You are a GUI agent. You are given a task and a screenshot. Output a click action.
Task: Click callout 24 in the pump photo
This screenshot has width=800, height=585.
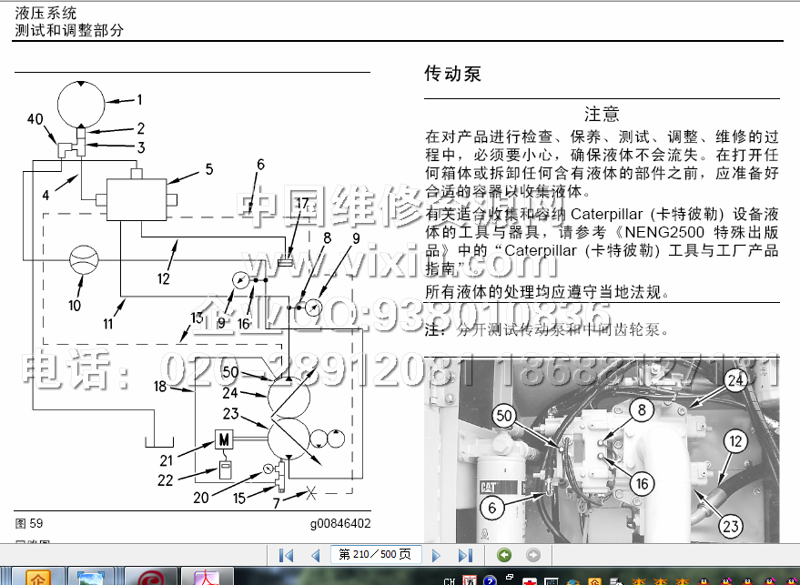click(x=735, y=380)
